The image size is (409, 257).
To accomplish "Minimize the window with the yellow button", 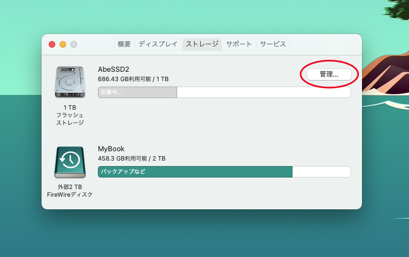I will (63, 44).
